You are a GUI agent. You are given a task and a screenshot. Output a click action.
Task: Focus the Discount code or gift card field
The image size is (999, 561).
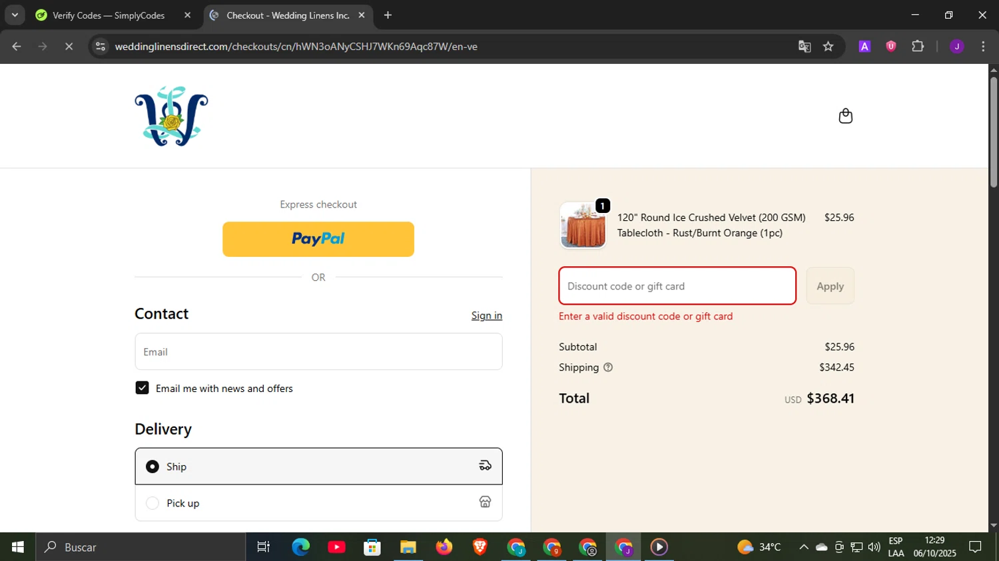click(677, 286)
